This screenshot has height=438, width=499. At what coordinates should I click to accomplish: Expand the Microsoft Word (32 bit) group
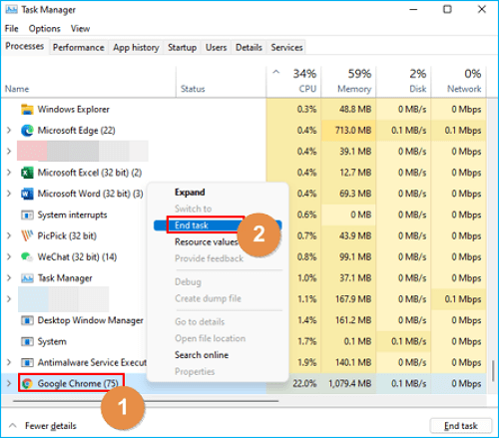(9, 194)
